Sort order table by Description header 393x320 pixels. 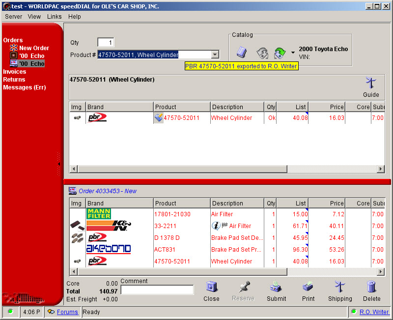tap(237, 203)
